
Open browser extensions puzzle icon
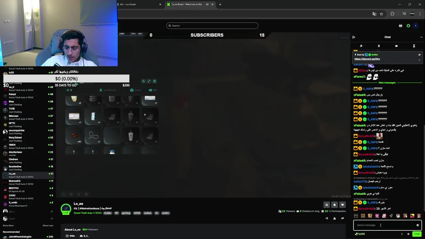392,14
